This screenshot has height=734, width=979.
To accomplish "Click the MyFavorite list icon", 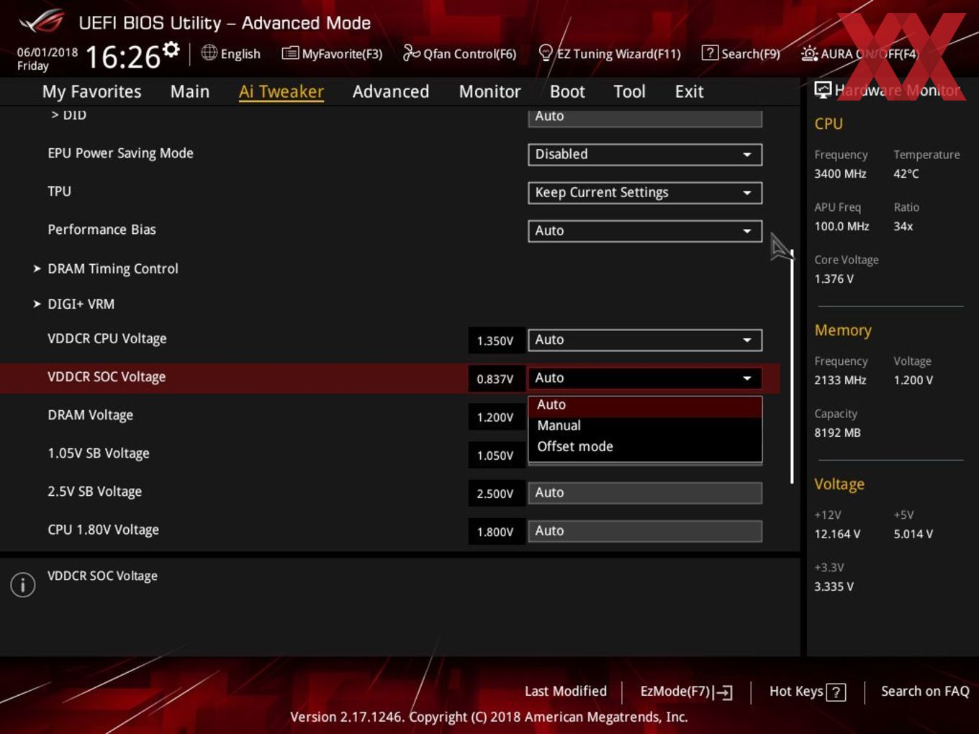I will coord(290,53).
